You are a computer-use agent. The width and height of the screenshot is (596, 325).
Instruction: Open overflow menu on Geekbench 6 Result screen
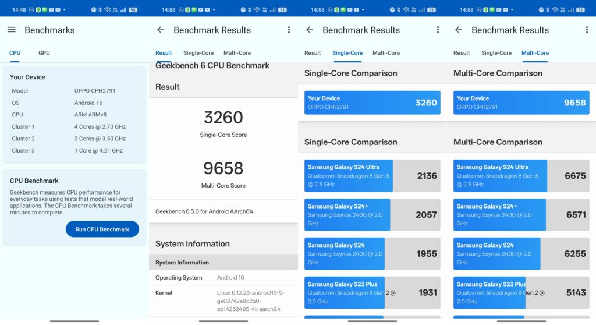point(289,30)
